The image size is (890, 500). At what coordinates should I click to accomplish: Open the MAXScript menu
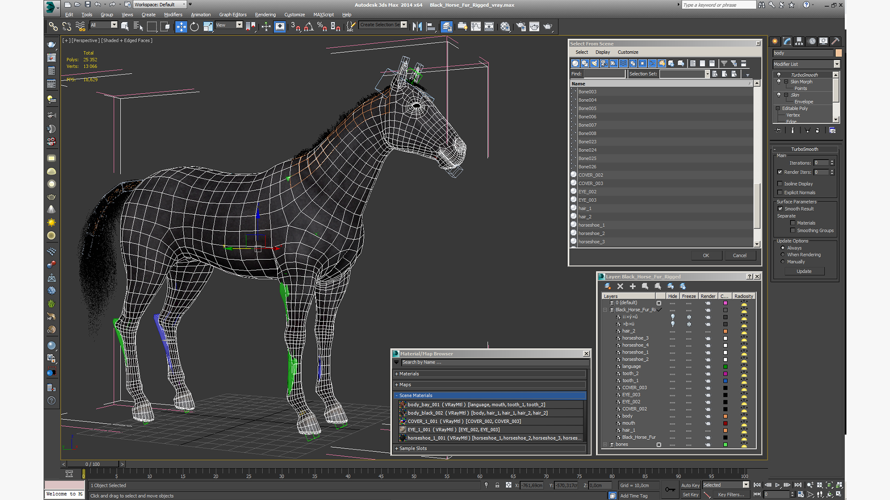pos(324,15)
